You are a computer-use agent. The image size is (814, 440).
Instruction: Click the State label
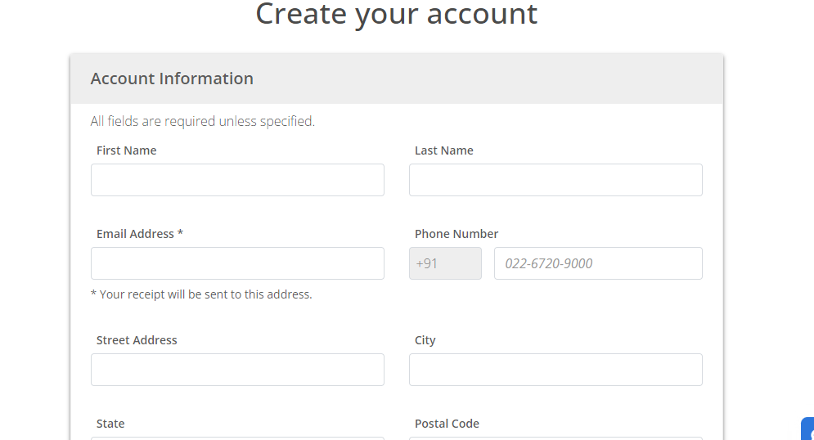110,424
